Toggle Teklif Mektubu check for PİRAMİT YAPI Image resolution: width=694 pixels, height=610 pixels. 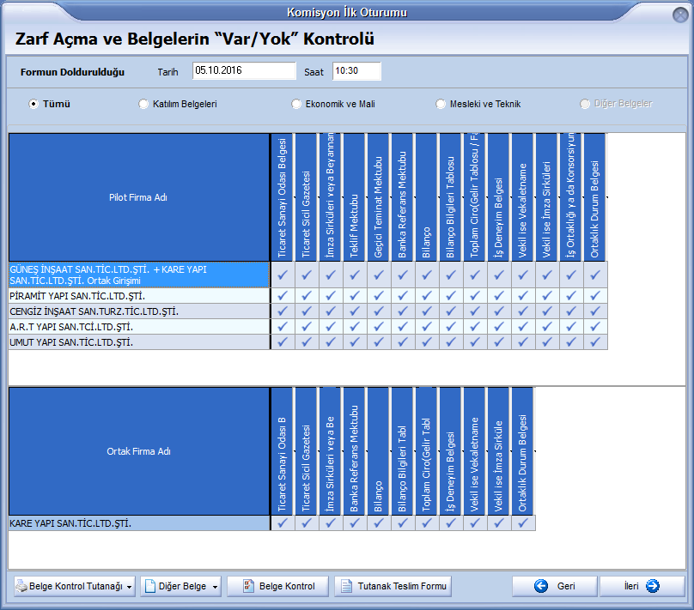[355, 295]
